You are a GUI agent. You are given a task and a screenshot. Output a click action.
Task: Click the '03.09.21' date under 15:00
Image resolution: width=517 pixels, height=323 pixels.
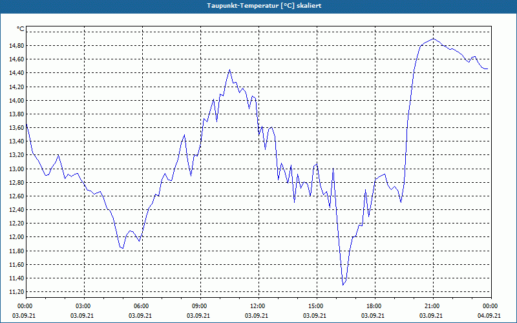point(315,315)
